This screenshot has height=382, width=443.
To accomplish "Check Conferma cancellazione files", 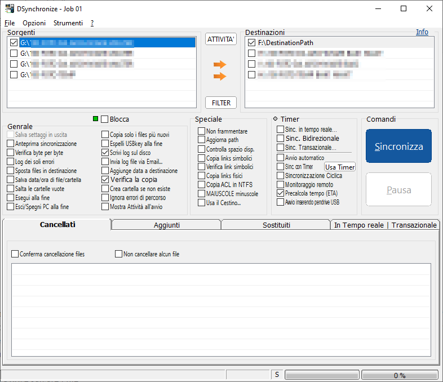I will pos(15,254).
